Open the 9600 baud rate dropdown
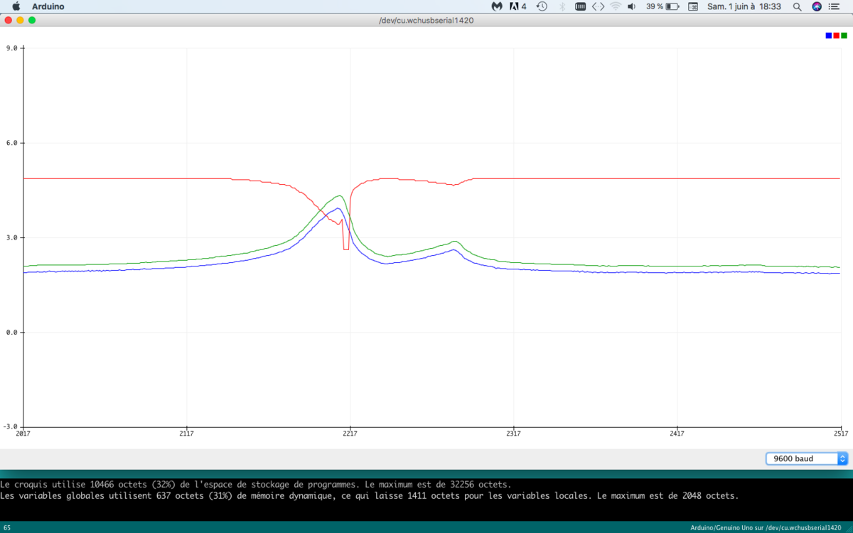 pos(807,458)
